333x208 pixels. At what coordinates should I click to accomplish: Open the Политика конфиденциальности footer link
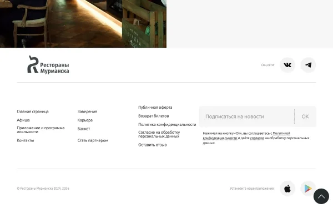(167, 125)
